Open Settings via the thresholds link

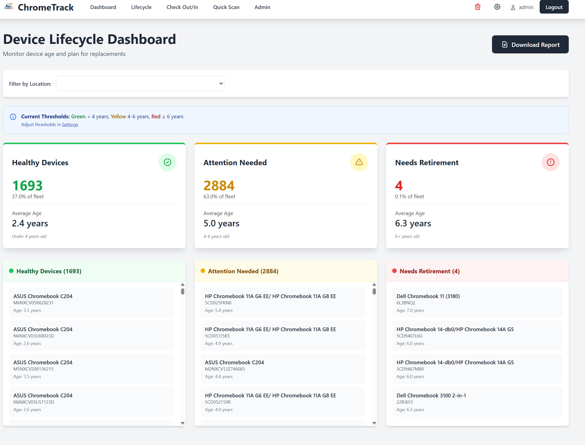click(70, 124)
